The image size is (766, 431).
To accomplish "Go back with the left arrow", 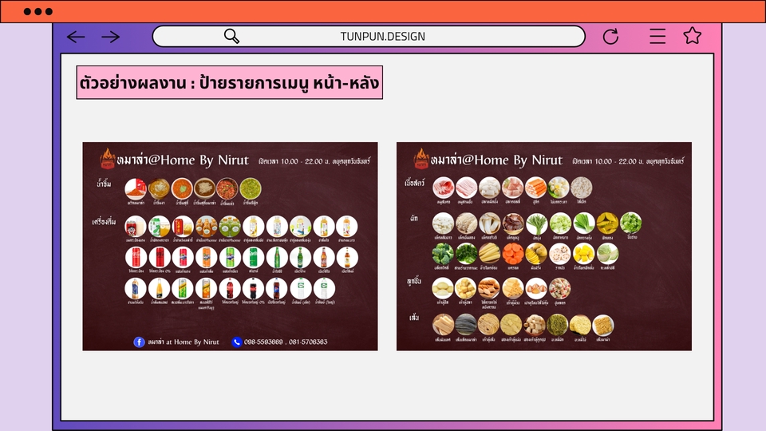I will click(x=76, y=37).
